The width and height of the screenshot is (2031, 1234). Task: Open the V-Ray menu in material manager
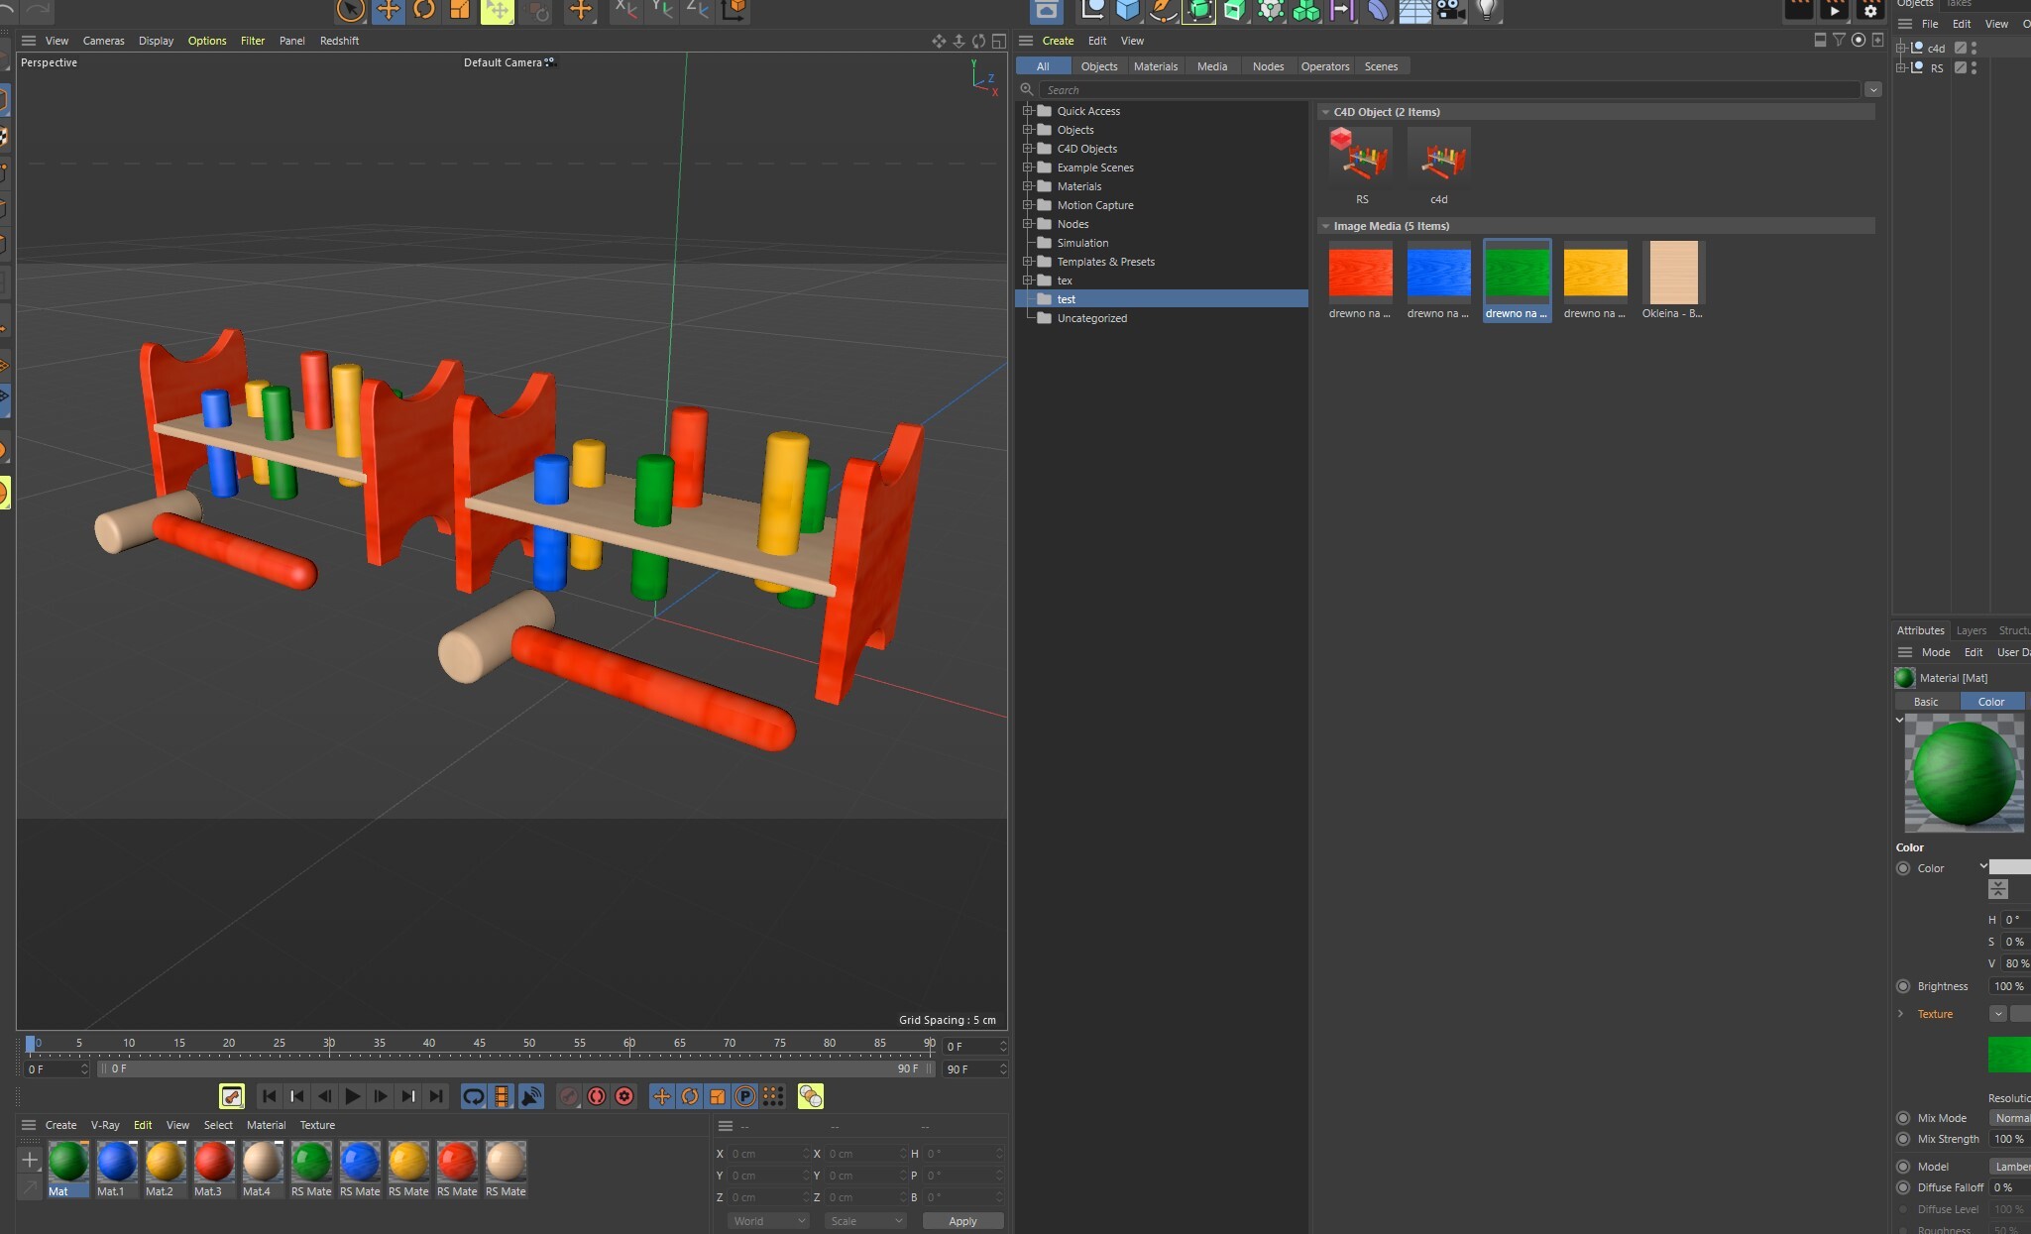(x=105, y=1125)
